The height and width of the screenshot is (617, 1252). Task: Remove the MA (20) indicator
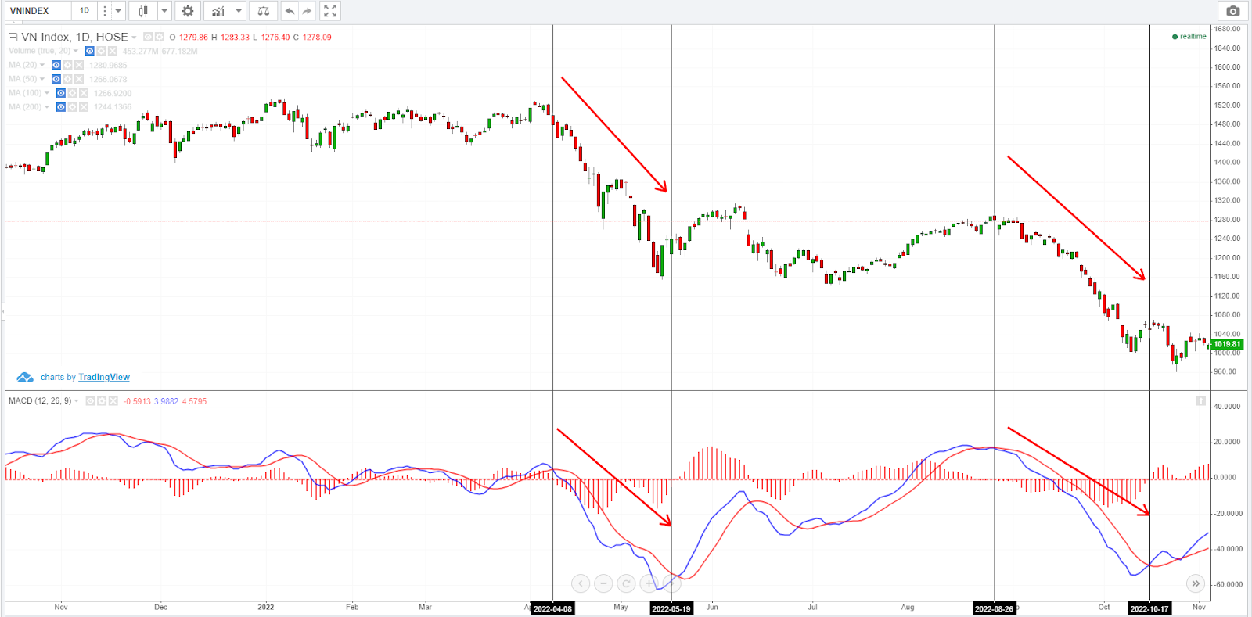pyautogui.click(x=79, y=65)
